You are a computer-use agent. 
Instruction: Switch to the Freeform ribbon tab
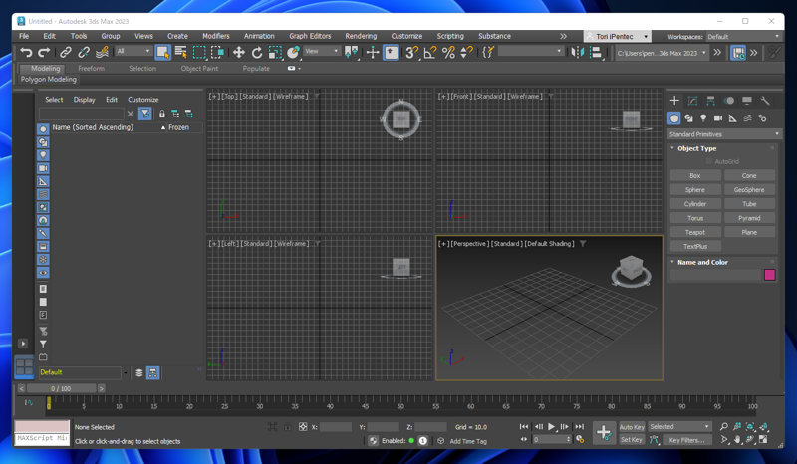point(91,69)
